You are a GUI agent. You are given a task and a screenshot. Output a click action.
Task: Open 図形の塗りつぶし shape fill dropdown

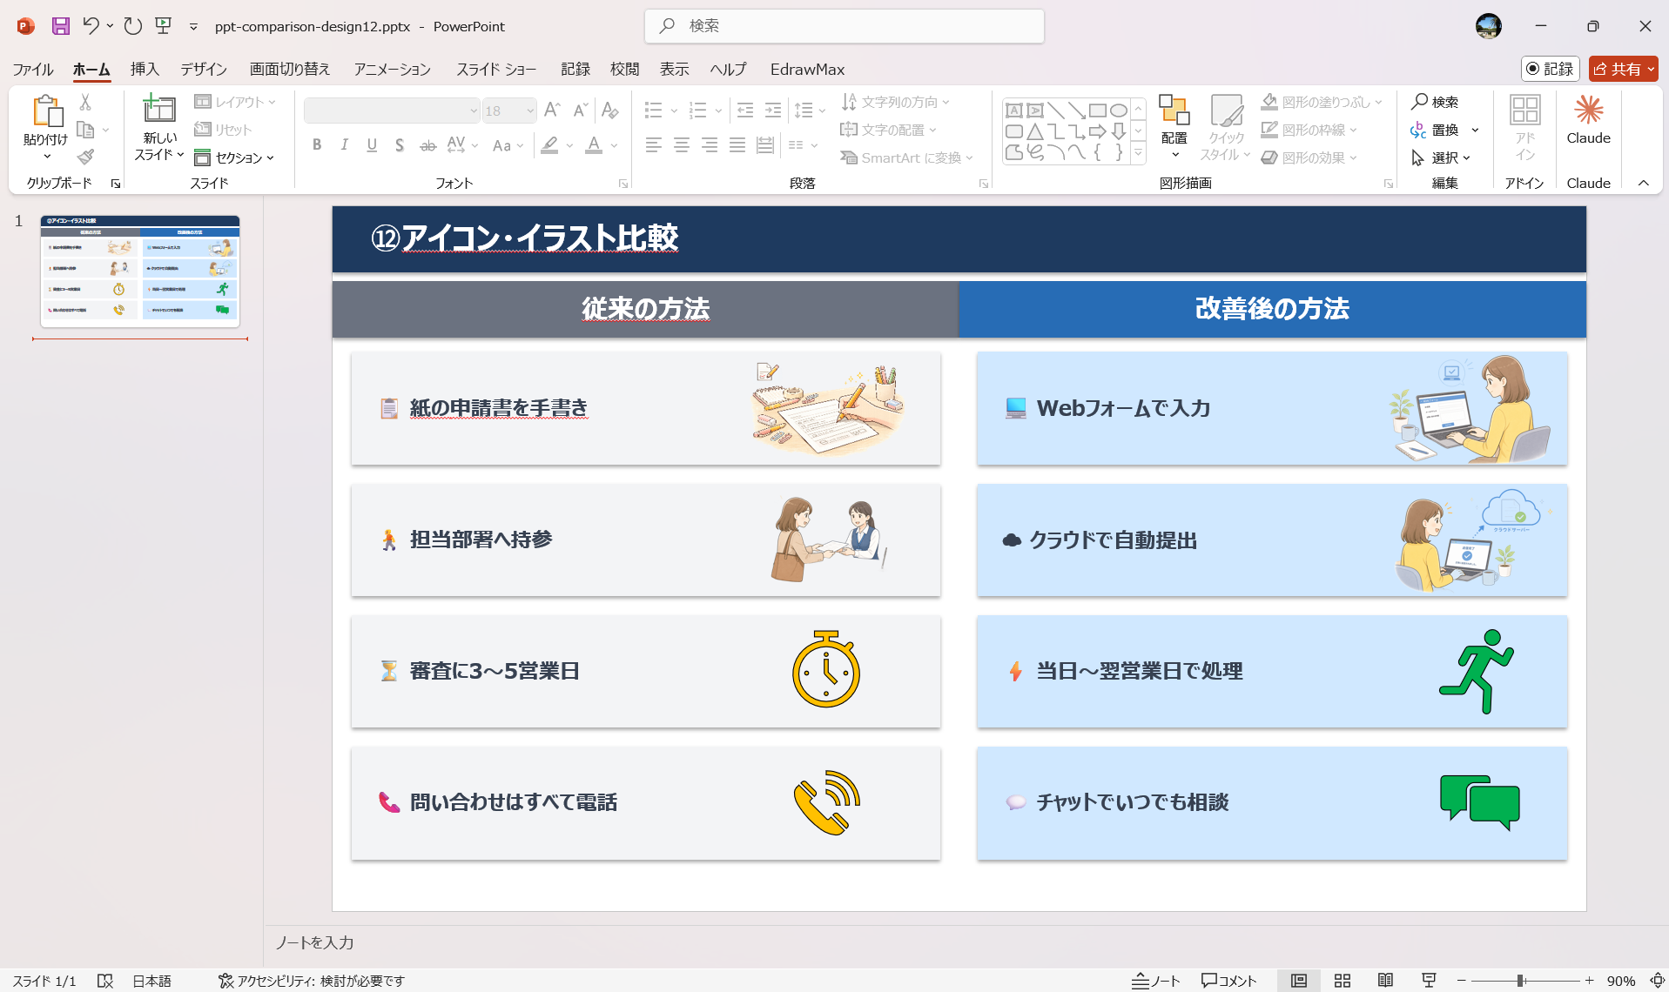pyautogui.click(x=1322, y=102)
